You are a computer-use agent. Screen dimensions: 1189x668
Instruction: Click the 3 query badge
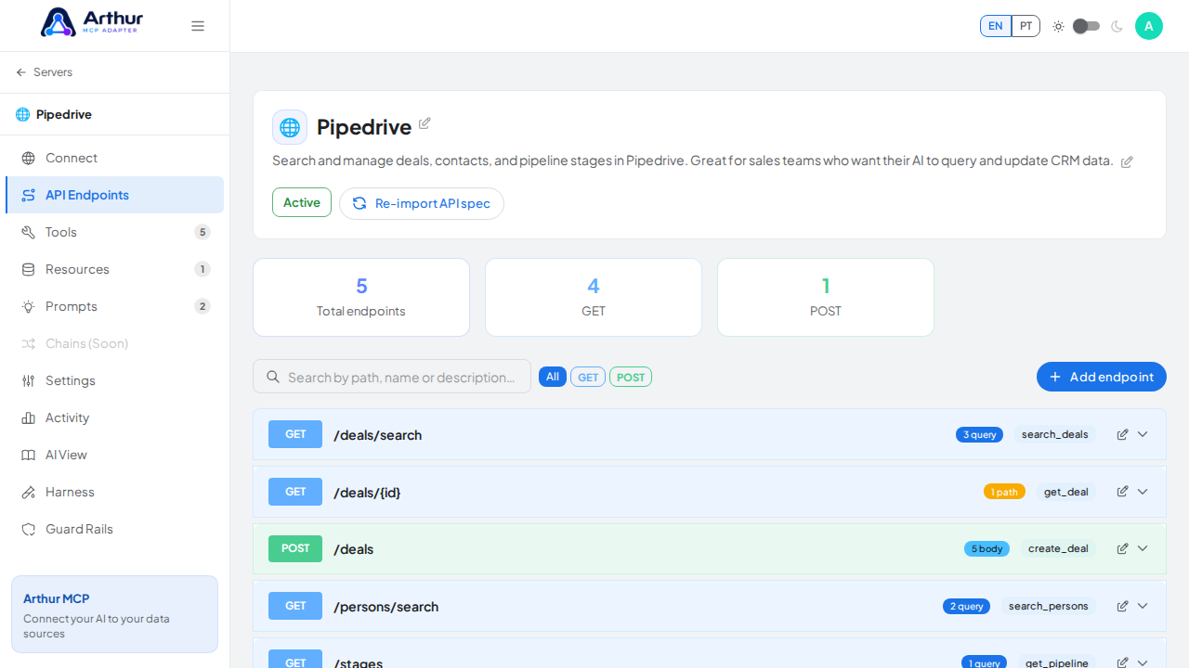(x=979, y=434)
